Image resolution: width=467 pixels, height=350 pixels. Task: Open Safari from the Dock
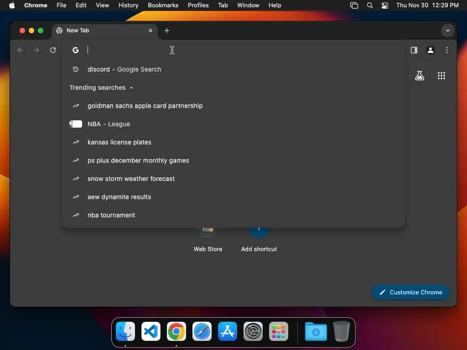[202, 331]
